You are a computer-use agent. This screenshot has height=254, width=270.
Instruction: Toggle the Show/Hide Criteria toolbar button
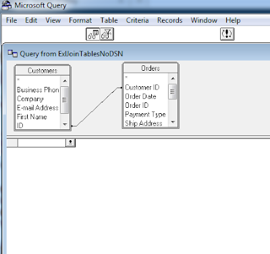[x=107, y=34]
